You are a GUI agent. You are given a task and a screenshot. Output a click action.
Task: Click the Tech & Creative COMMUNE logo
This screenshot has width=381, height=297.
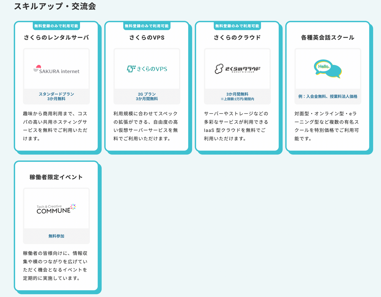click(56, 209)
